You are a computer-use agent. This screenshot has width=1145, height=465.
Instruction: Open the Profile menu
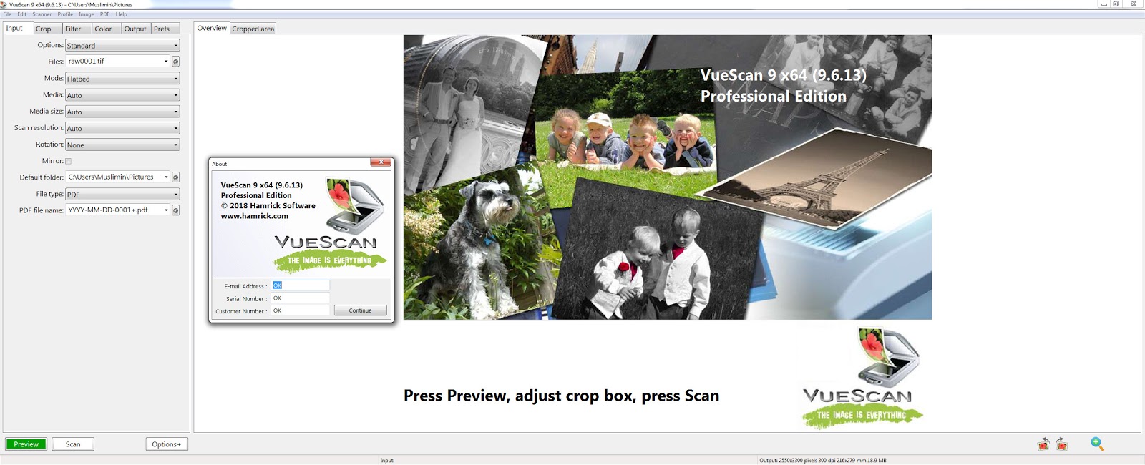tap(65, 14)
